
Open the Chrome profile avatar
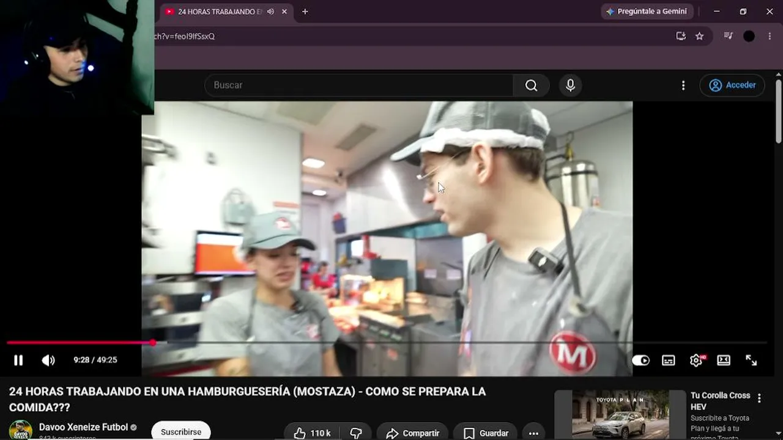(x=749, y=36)
